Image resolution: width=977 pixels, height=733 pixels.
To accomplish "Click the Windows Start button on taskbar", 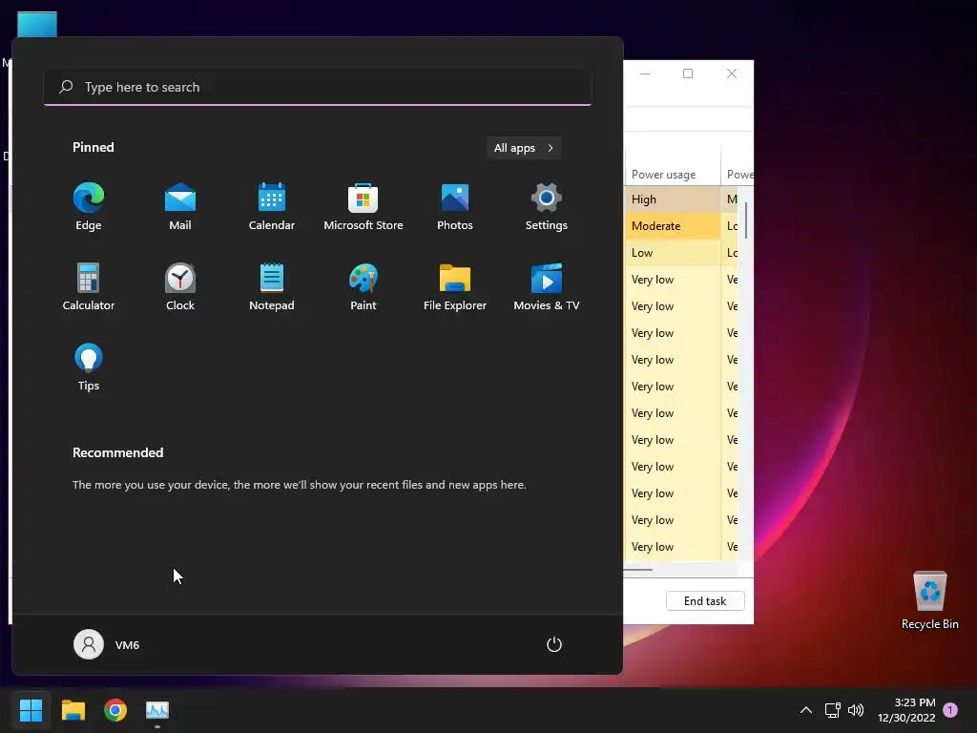I will [x=31, y=710].
